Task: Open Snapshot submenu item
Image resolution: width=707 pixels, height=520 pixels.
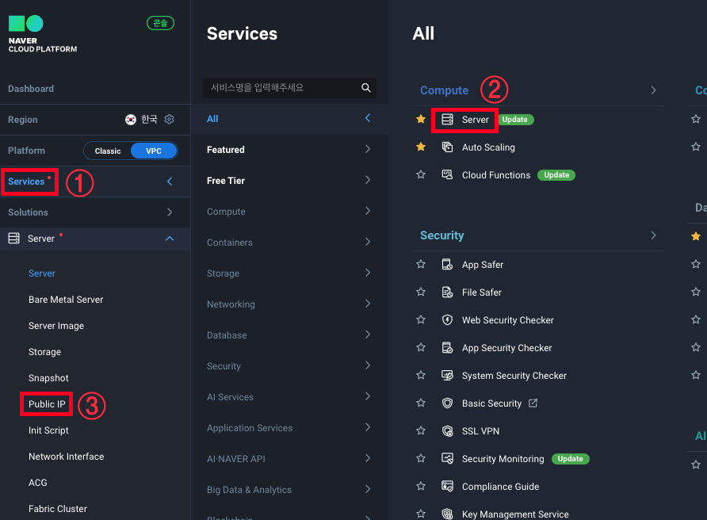Action: click(x=48, y=378)
